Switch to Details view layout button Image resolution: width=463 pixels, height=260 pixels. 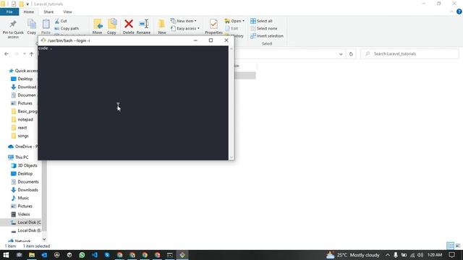click(x=450, y=246)
